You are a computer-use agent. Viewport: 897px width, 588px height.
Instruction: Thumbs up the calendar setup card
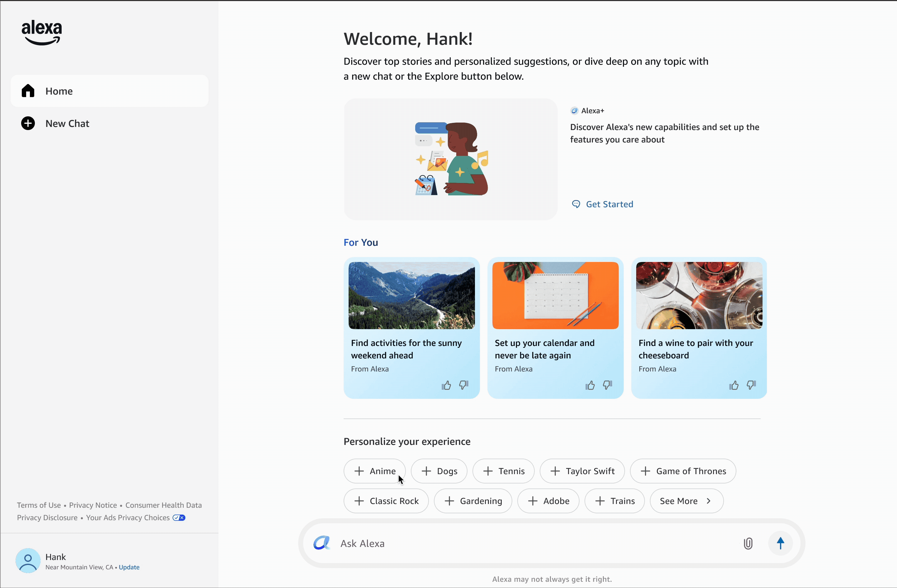pos(590,385)
